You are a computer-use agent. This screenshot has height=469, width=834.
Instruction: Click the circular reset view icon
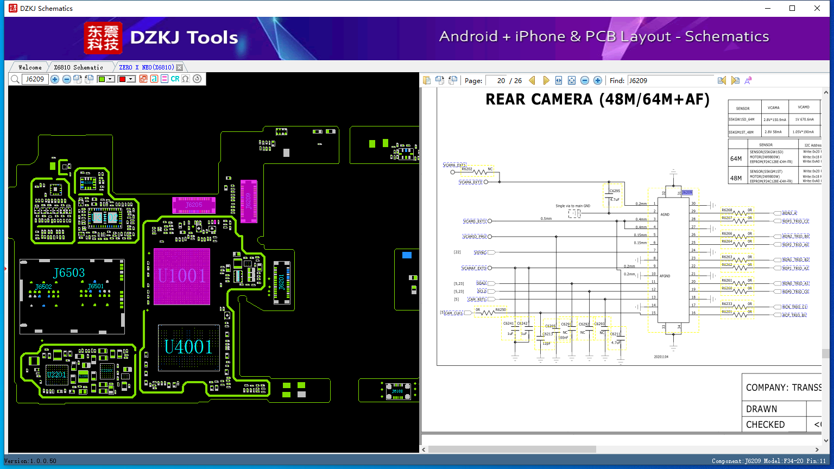click(x=197, y=79)
